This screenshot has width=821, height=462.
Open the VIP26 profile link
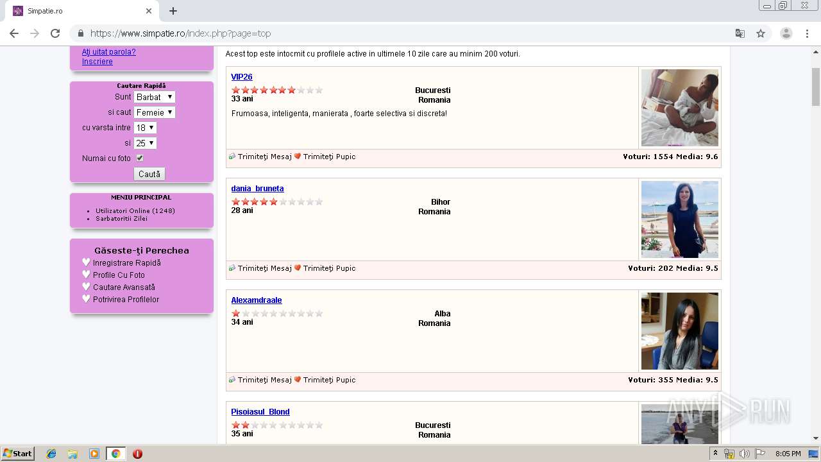click(x=242, y=77)
